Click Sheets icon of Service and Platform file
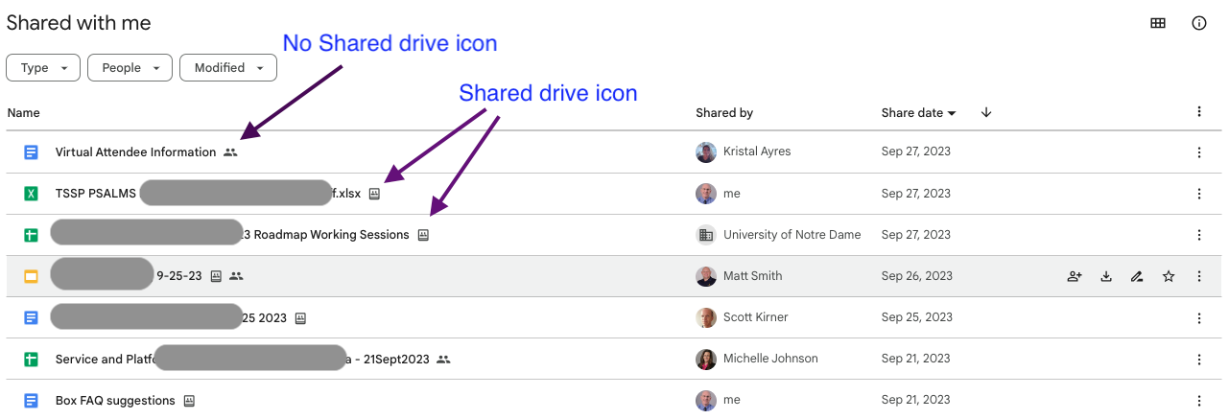This screenshot has width=1229, height=419. pos(31,360)
